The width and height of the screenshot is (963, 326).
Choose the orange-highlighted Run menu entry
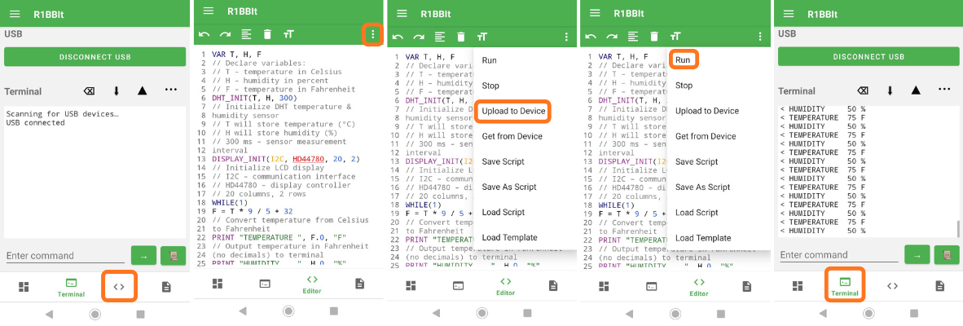coord(683,60)
